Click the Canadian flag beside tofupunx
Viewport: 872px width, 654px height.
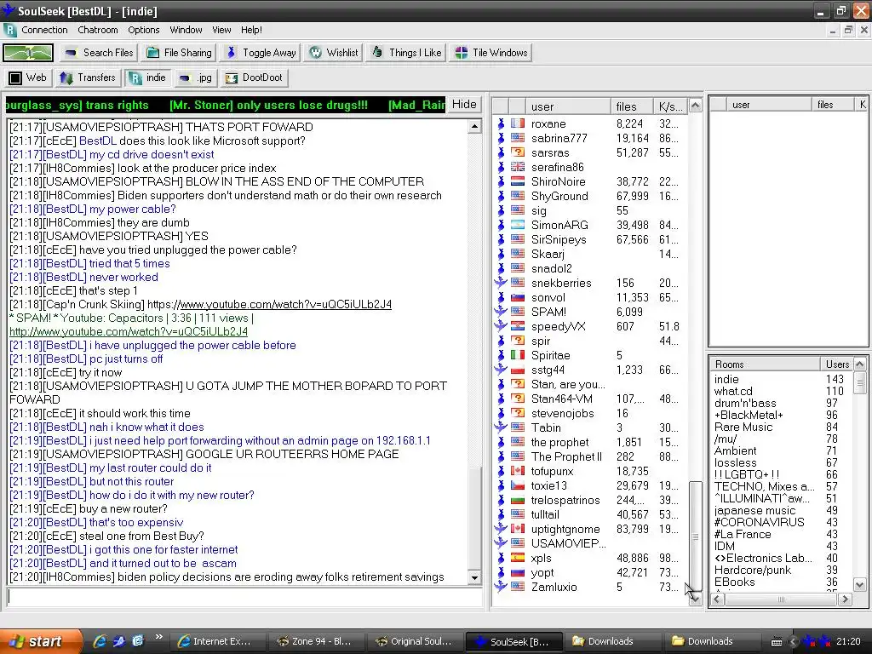point(518,470)
